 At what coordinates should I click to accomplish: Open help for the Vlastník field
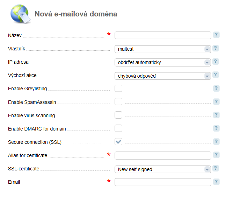216,48
